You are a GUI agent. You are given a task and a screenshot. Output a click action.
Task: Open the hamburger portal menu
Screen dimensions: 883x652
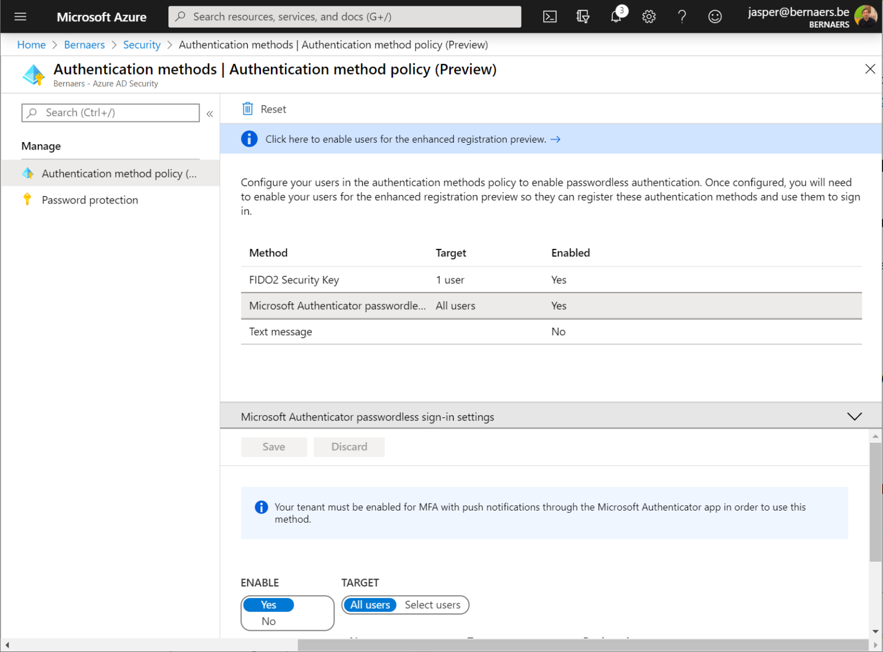[20, 17]
